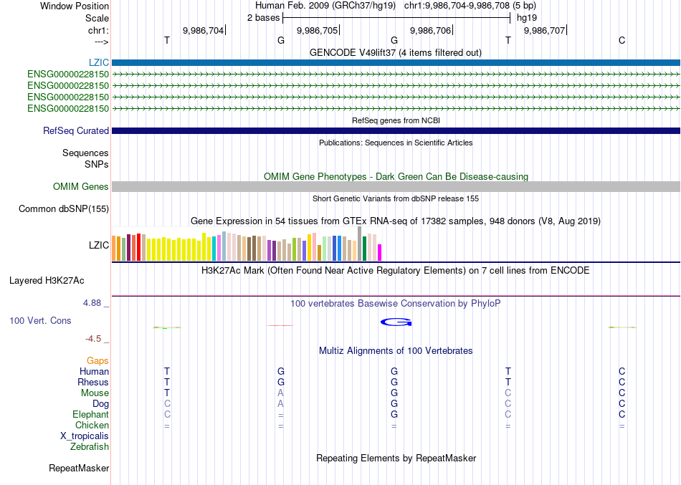Open the RefSeq Curated track label
Screen dimensions: 681x485
(76, 130)
